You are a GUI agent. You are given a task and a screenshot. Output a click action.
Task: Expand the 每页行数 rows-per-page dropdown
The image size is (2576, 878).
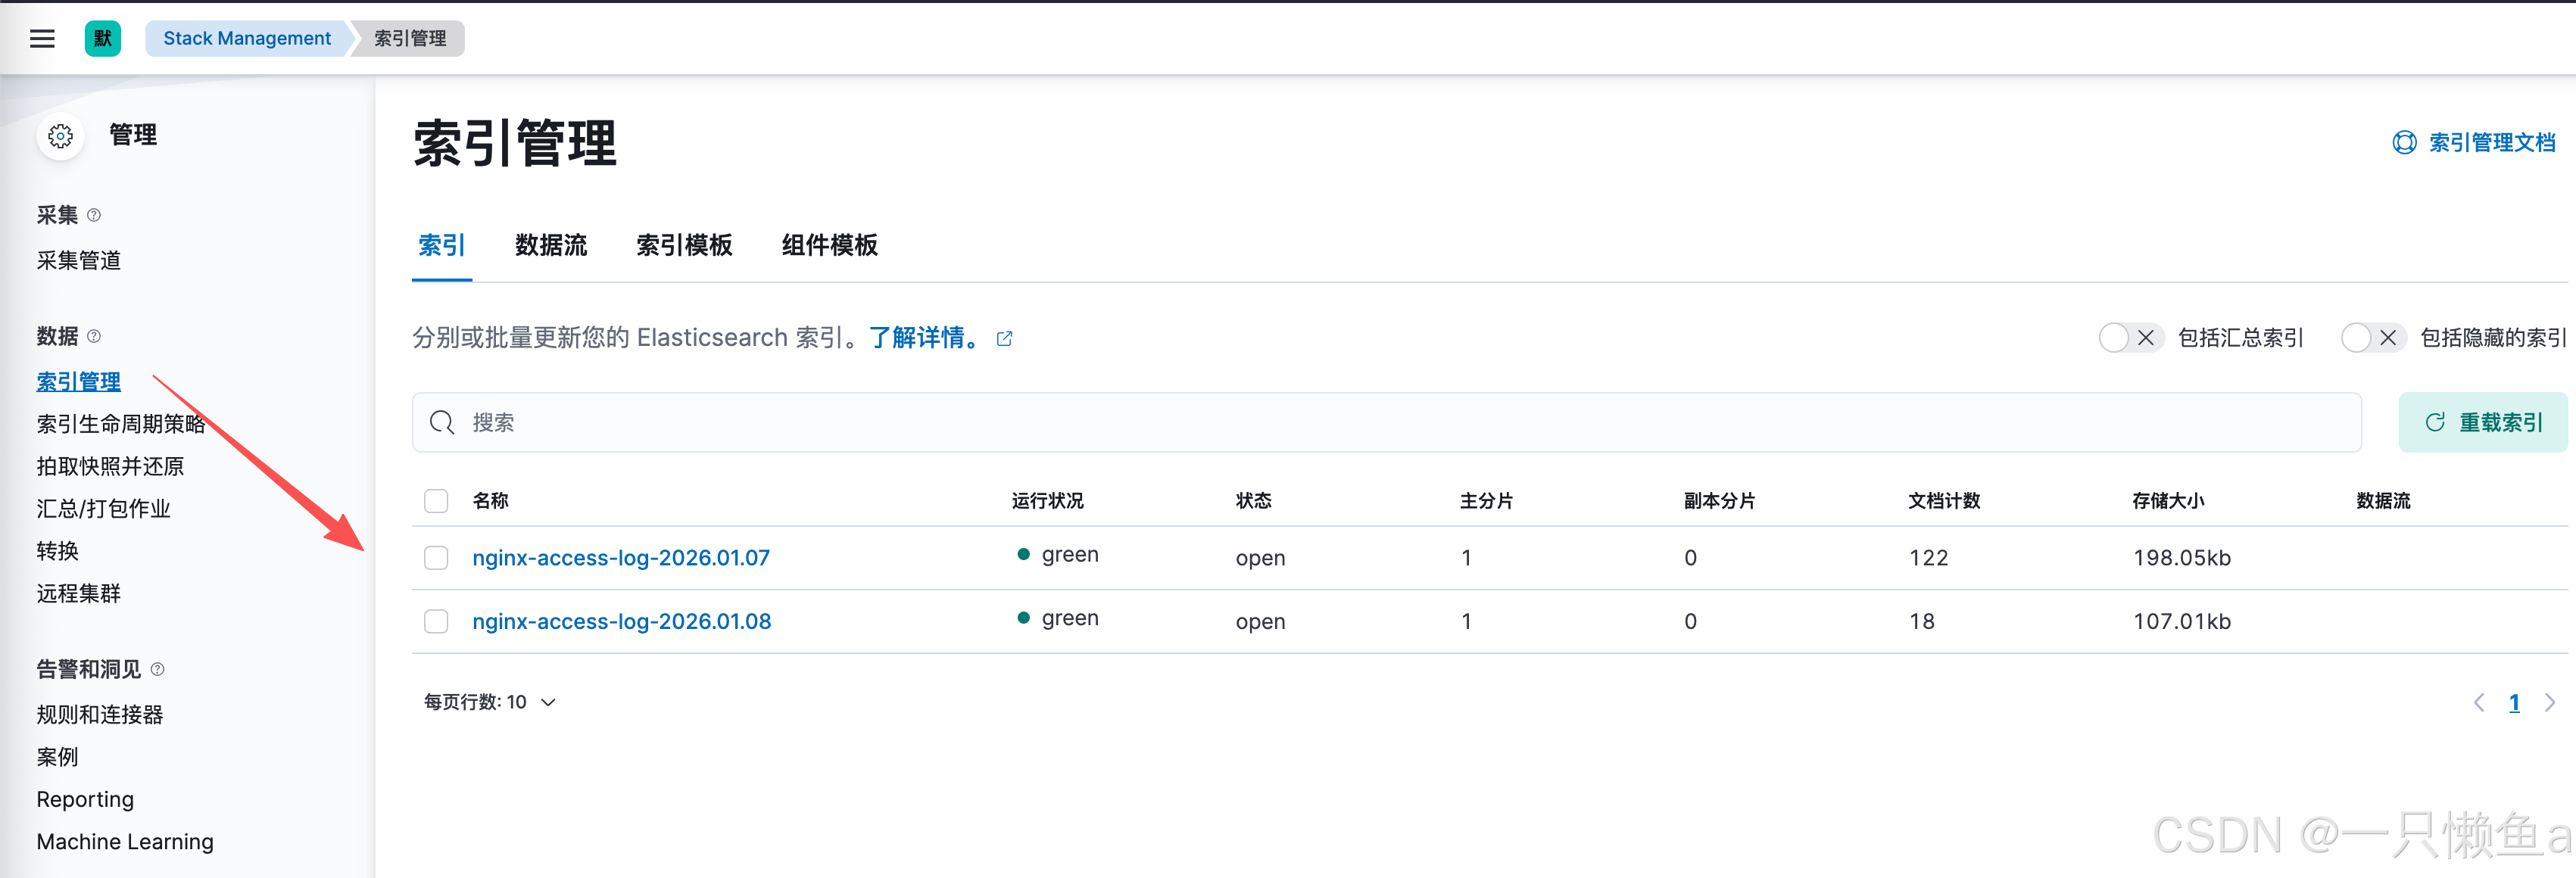coord(490,702)
